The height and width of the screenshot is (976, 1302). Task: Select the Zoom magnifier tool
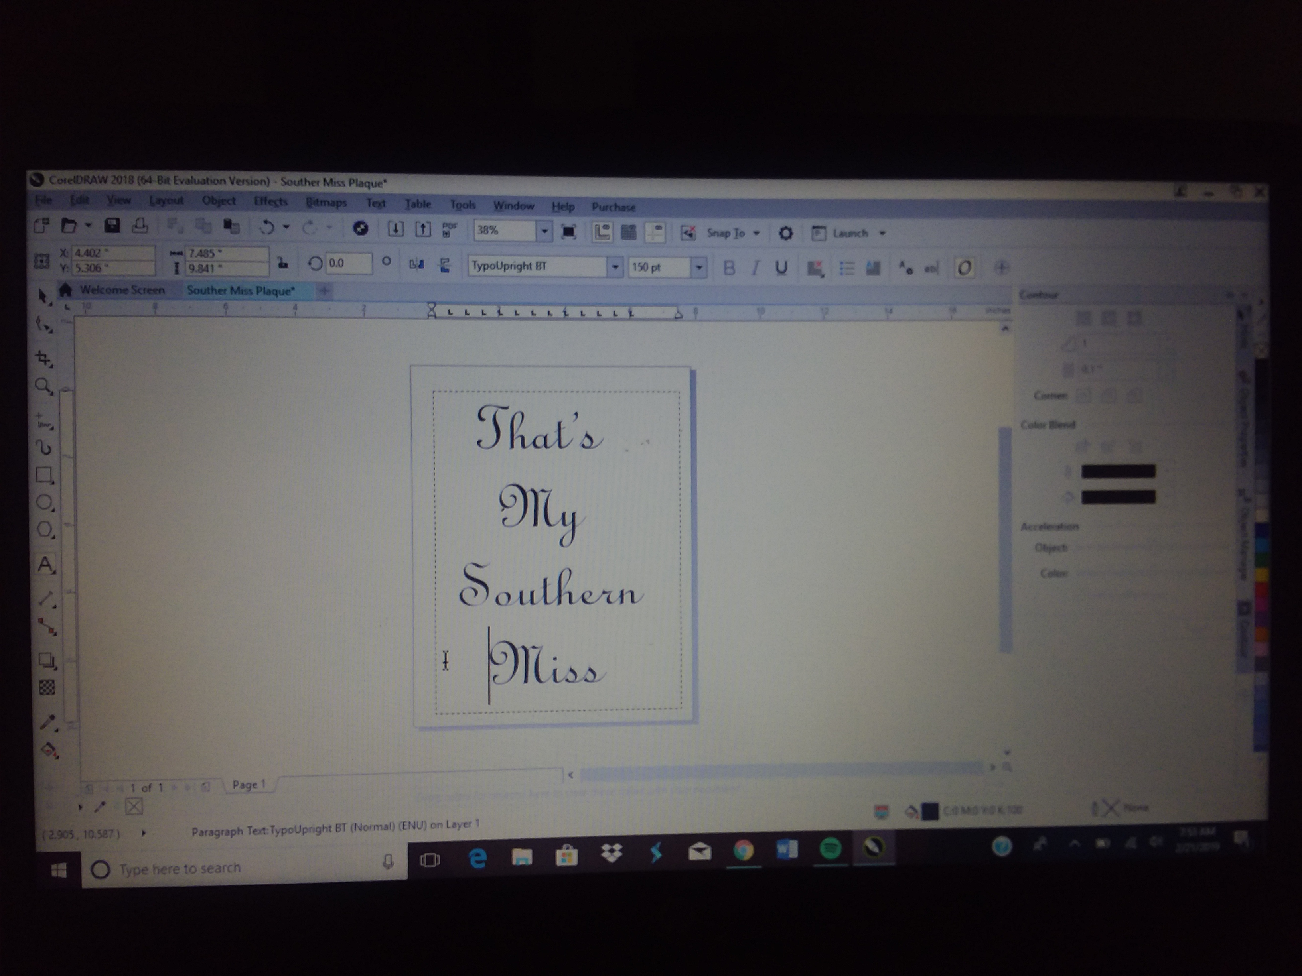(43, 386)
